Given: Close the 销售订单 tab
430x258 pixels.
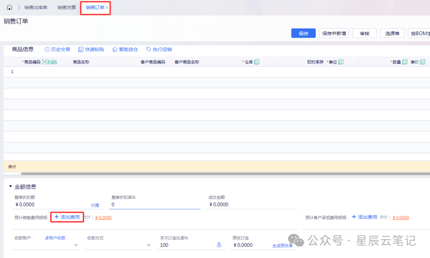Looking at the screenshot, I should click(107, 8).
